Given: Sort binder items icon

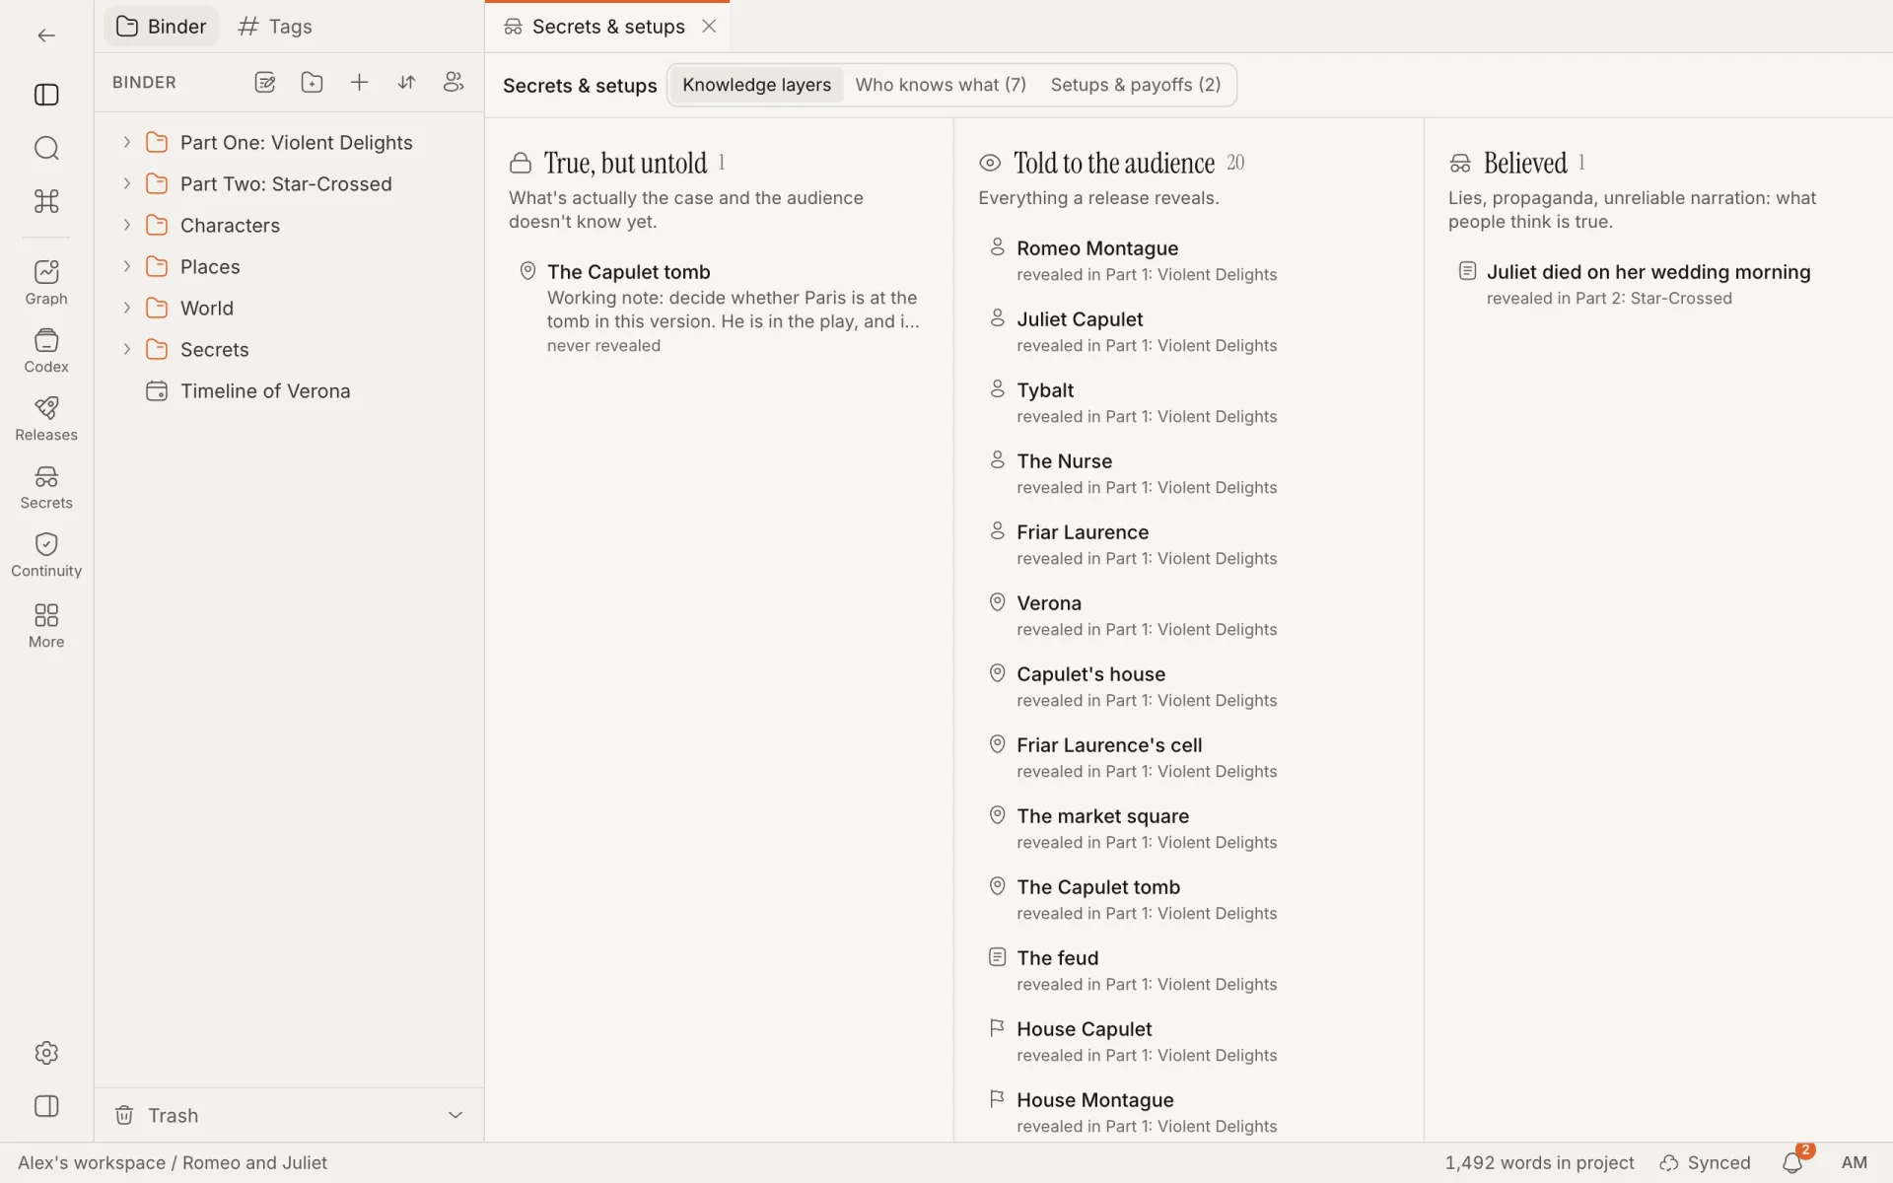Looking at the screenshot, I should 406,83.
